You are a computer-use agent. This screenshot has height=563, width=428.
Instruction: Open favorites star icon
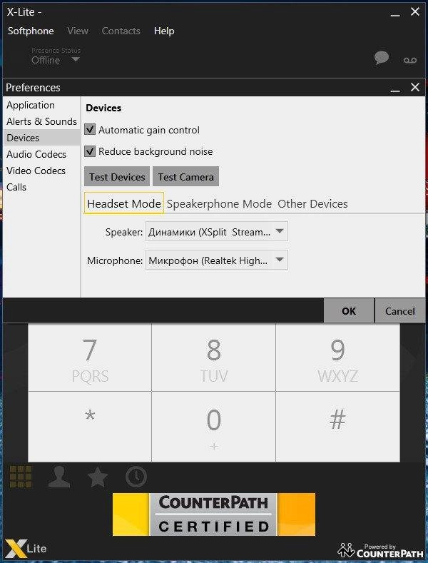pos(98,477)
